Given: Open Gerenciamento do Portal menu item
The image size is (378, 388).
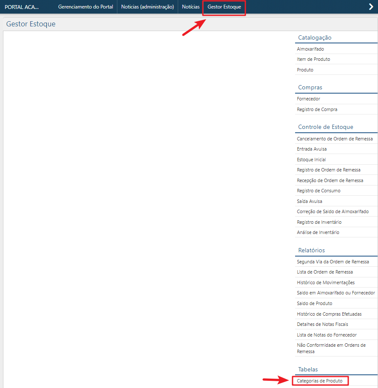Looking at the screenshot, I should point(85,7).
